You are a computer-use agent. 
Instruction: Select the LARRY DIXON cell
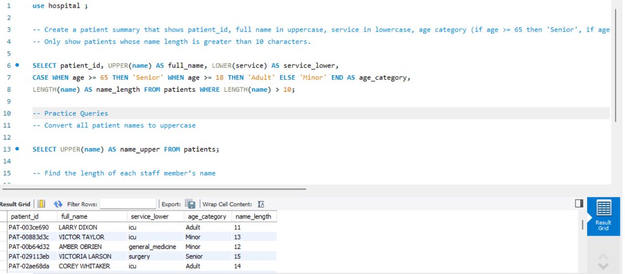pyautogui.click(x=91, y=228)
